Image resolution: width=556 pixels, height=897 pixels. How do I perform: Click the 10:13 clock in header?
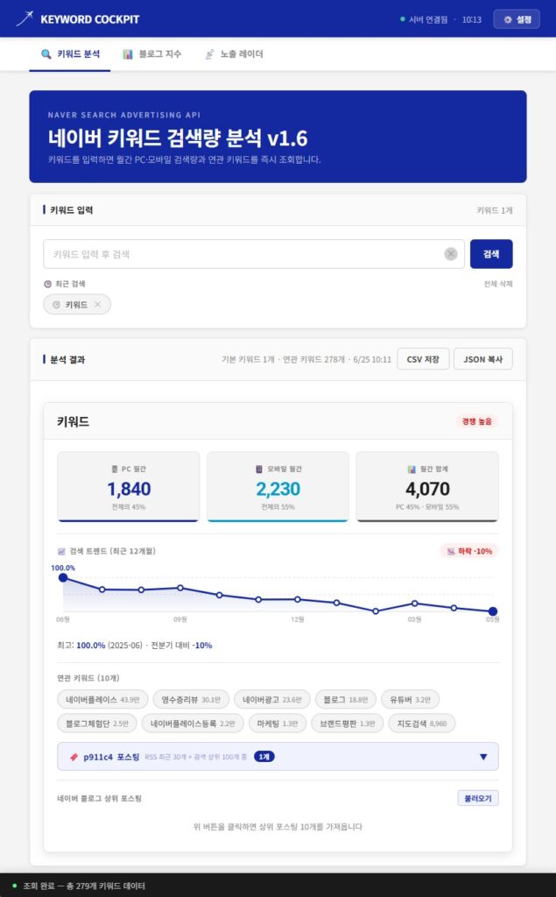pos(471,19)
